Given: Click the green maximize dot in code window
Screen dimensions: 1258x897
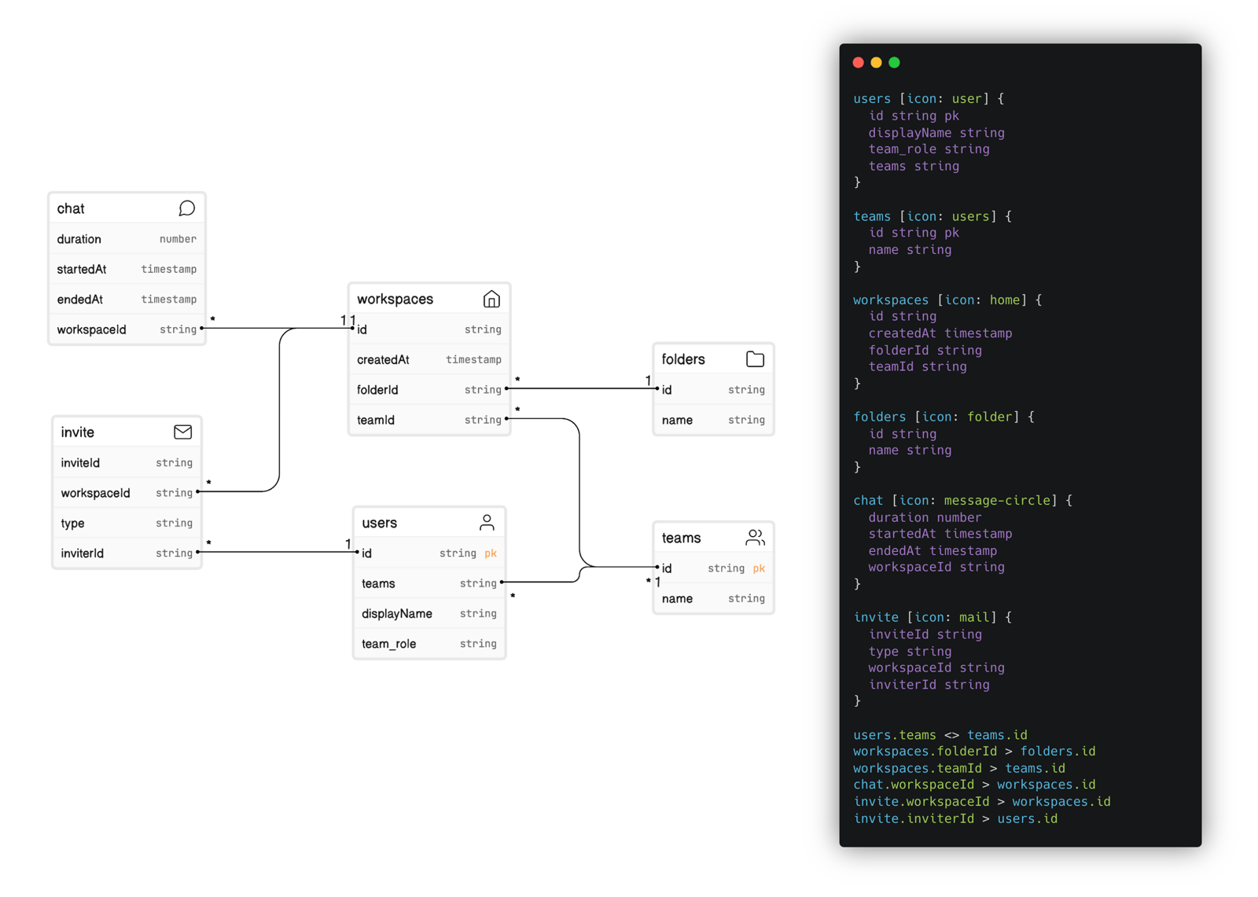Looking at the screenshot, I should (894, 63).
